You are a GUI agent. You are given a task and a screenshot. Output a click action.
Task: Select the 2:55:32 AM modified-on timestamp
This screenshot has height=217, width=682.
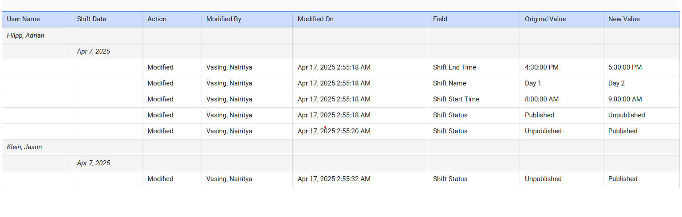[x=334, y=179]
